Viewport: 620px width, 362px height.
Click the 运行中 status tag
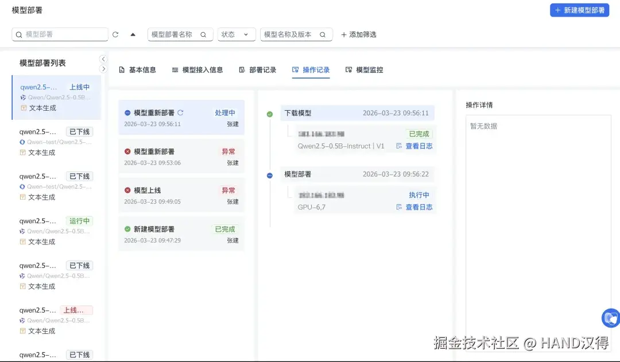tap(79, 221)
